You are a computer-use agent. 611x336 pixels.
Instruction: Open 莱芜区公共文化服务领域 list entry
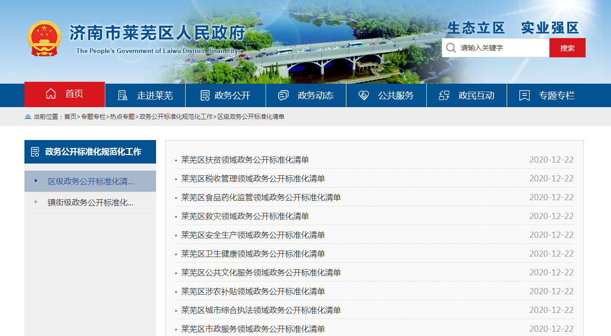261,273
